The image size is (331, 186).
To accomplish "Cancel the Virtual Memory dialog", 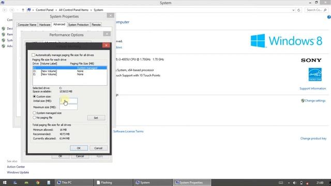I will click(98, 148).
